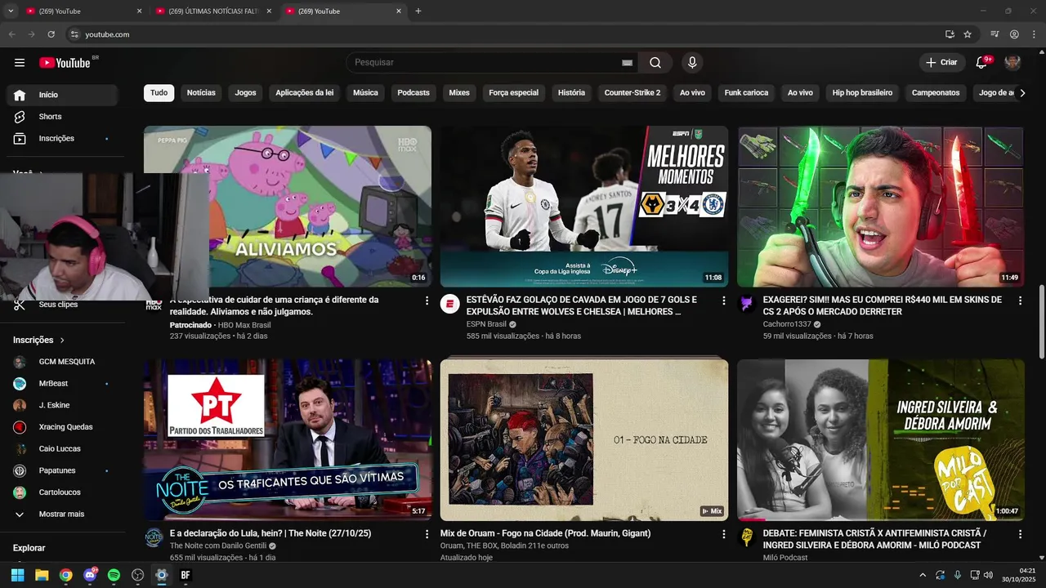Click the Criar button
This screenshot has width=1046, height=588.
(941, 63)
